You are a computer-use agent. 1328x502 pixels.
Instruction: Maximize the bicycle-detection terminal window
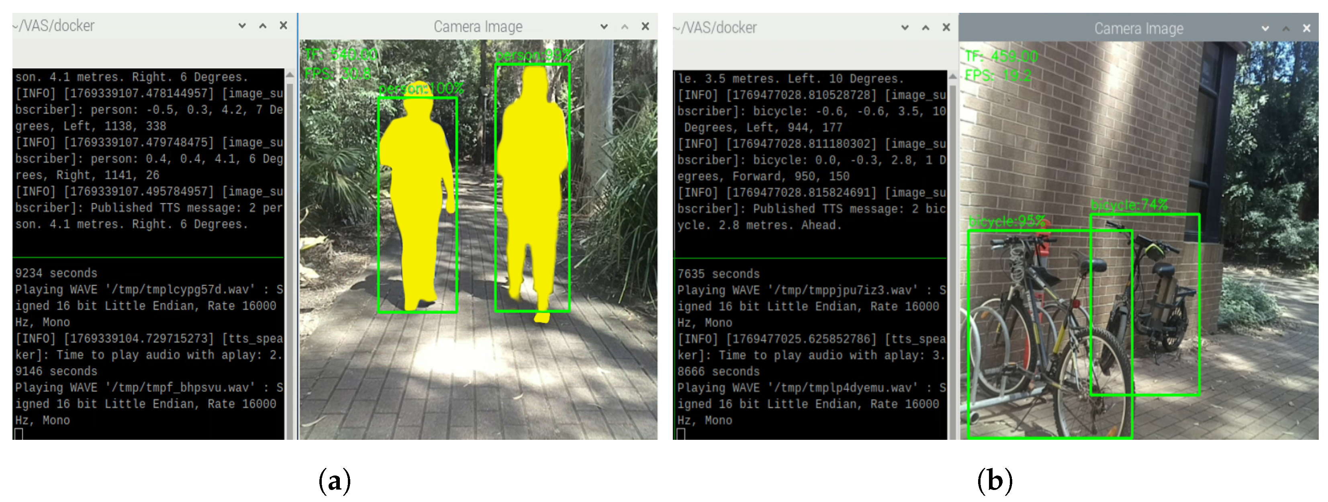(x=926, y=27)
